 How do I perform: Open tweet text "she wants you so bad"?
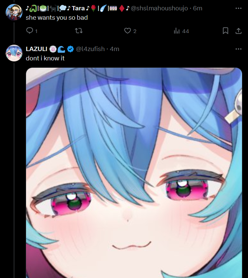57,18
